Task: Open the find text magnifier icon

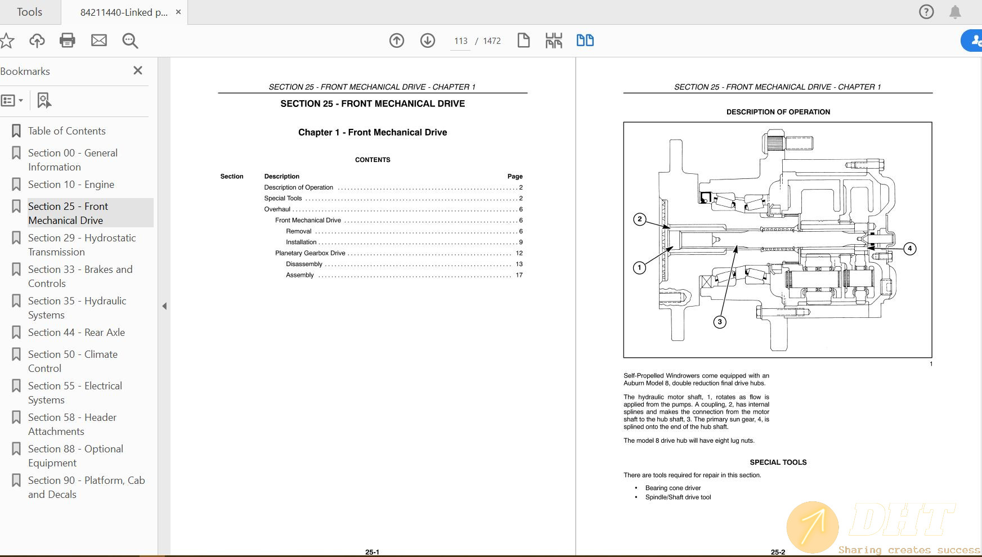Action: coord(130,41)
